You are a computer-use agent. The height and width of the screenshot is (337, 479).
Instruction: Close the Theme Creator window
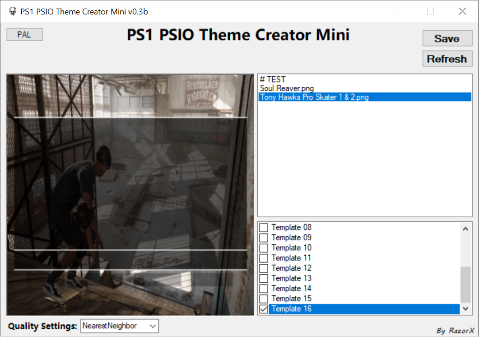462,11
